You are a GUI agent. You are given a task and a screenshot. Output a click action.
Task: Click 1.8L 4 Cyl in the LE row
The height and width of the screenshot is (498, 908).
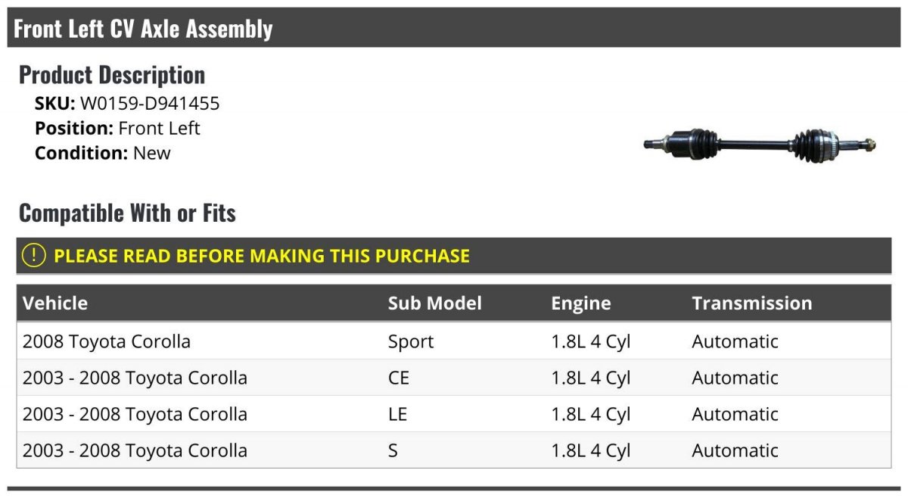(590, 414)
